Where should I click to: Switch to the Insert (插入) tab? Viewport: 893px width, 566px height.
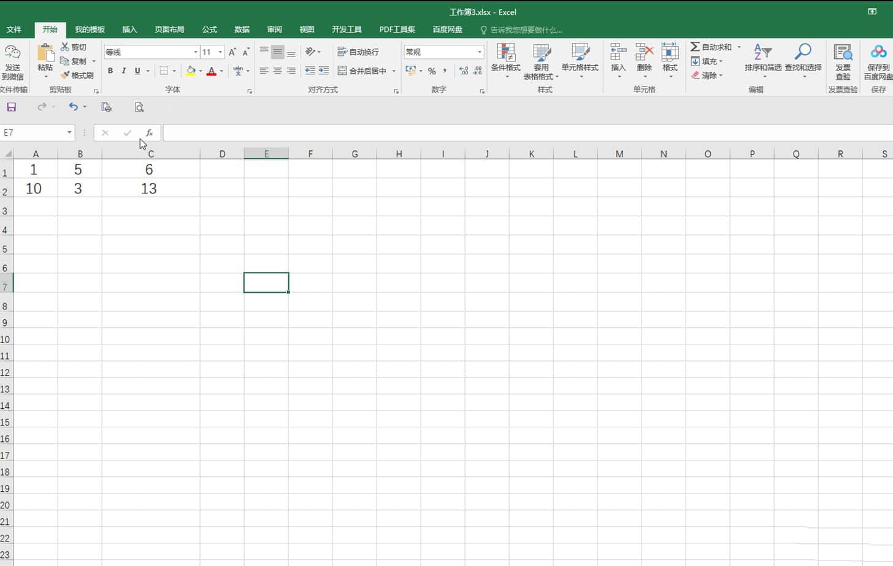[129, 29]
